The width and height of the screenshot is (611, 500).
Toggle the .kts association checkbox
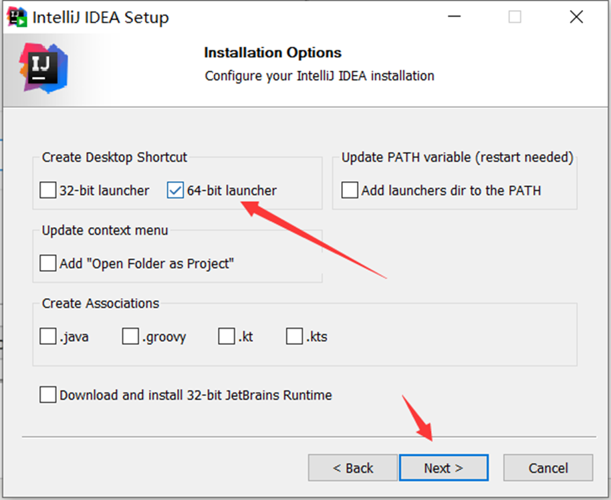[294, 336]
